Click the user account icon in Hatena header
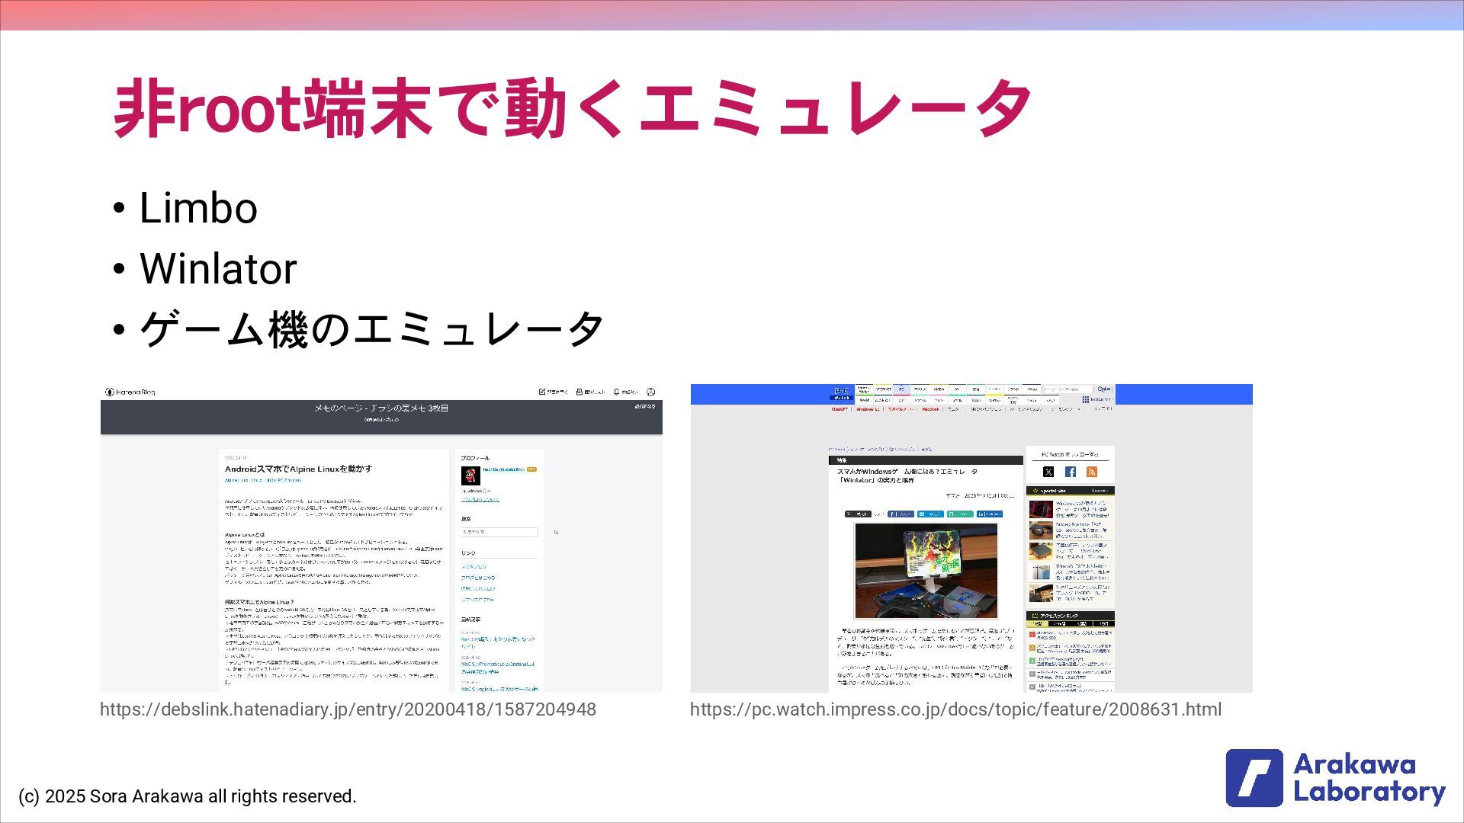 pyautogui.click(x=650, y=392)
